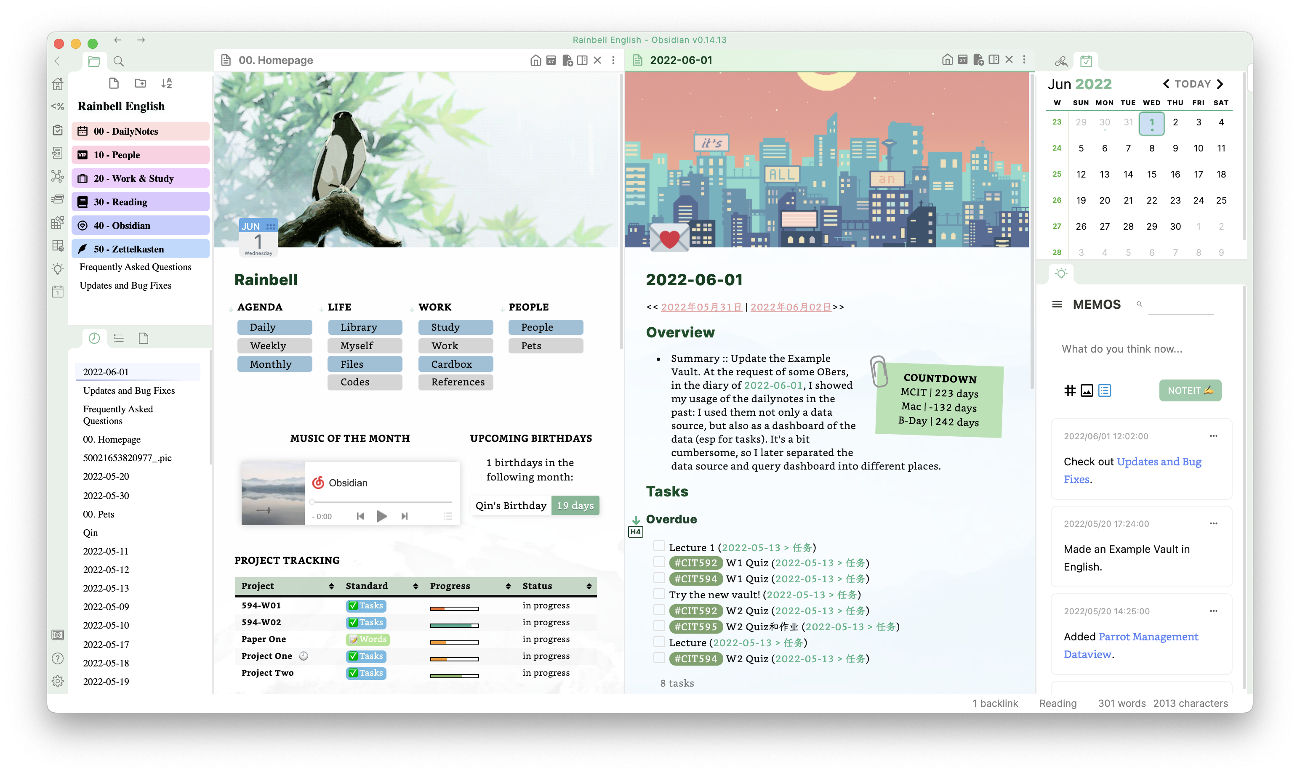Open search pane magnifier icon
Image resolution: width=1300 pixels, height=775 pixels.
(x=119, y=61)
